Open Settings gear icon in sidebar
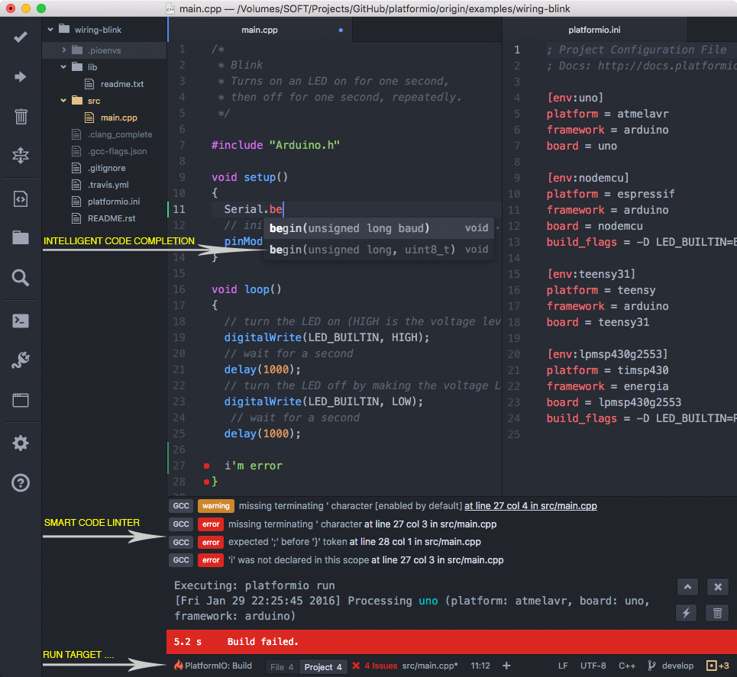This screenshot has height=677, width=737. coord(21,443)
